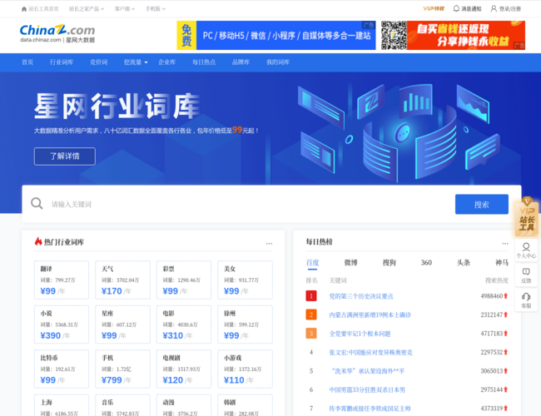541x416 pixels.
Task: Click the 热门行业词库 section heading
Action: [x=64, y=242]
